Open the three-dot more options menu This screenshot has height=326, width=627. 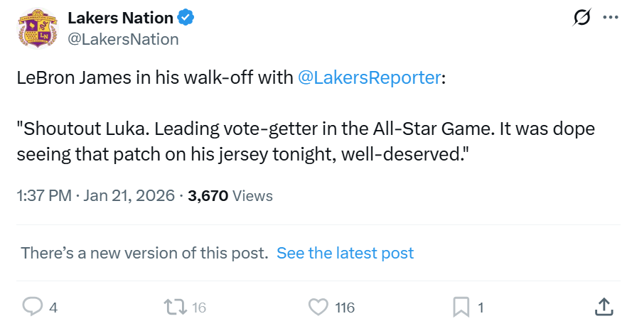point(610,18)
